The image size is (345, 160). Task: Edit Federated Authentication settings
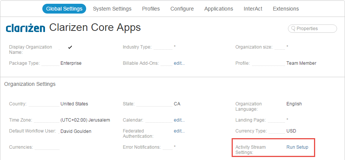point(179,131)
